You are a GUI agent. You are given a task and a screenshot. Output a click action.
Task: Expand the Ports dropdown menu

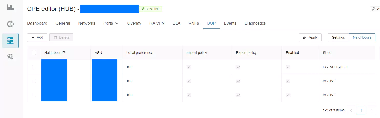pos(111,23)
